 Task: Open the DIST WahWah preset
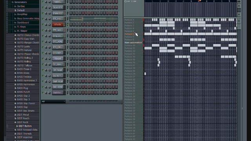tap(25, 137)
